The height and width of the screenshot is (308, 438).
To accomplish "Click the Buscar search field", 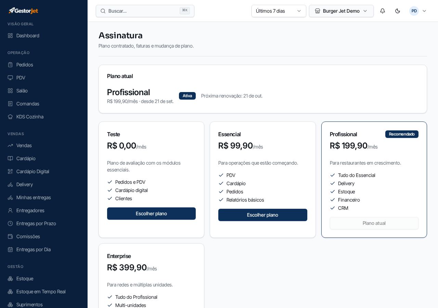I will coord(145,11).
